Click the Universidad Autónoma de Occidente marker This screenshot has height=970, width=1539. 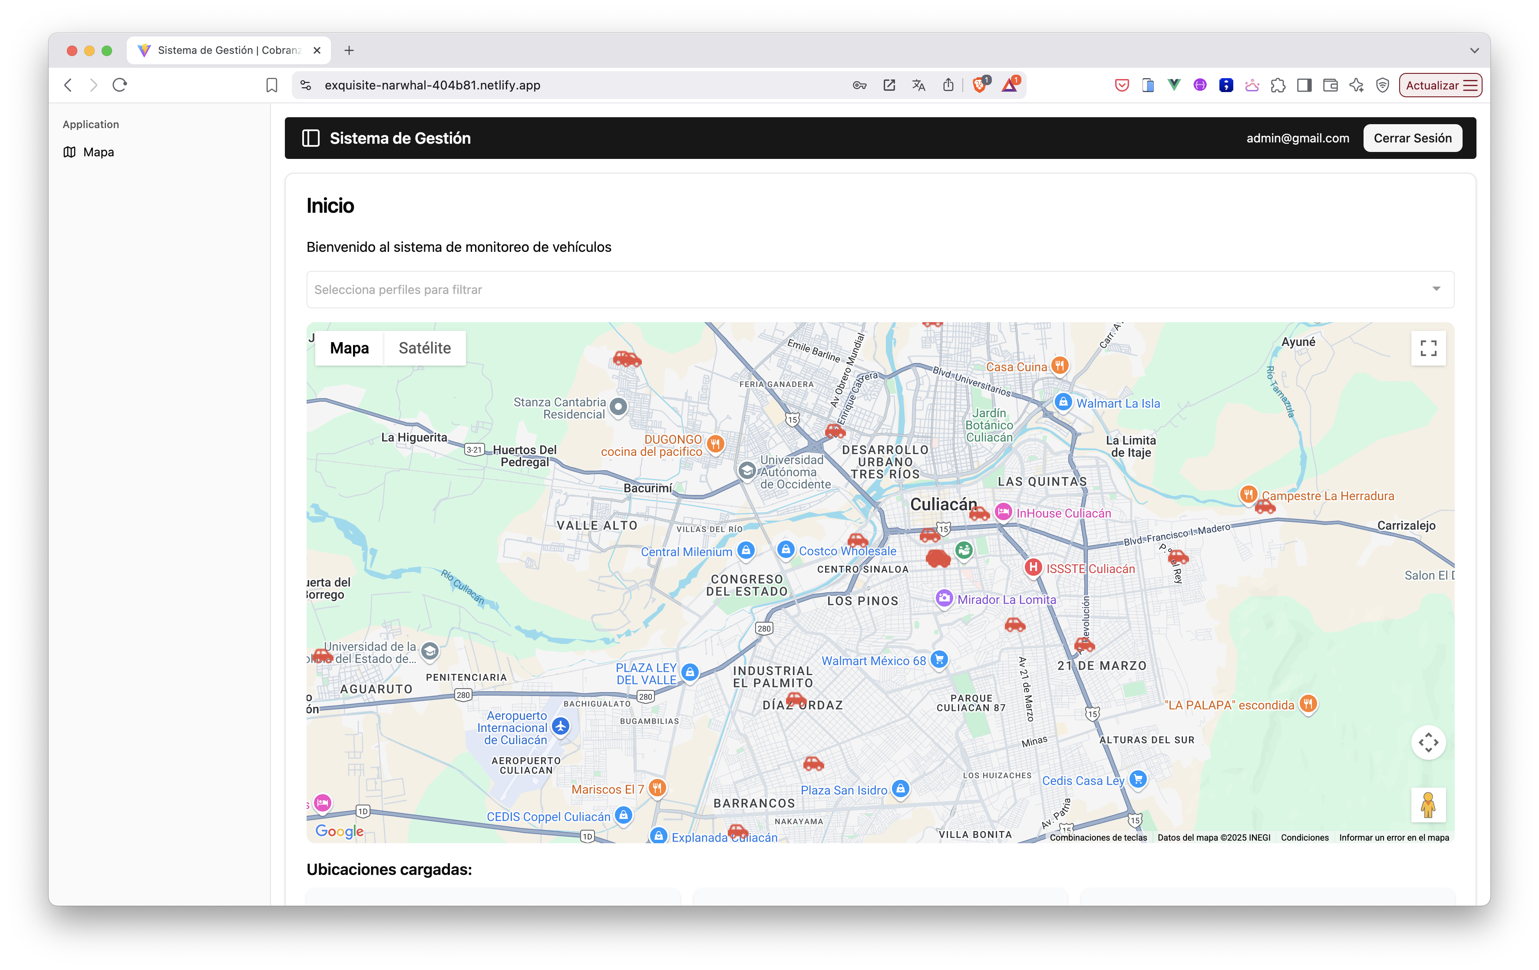(746, 471)
